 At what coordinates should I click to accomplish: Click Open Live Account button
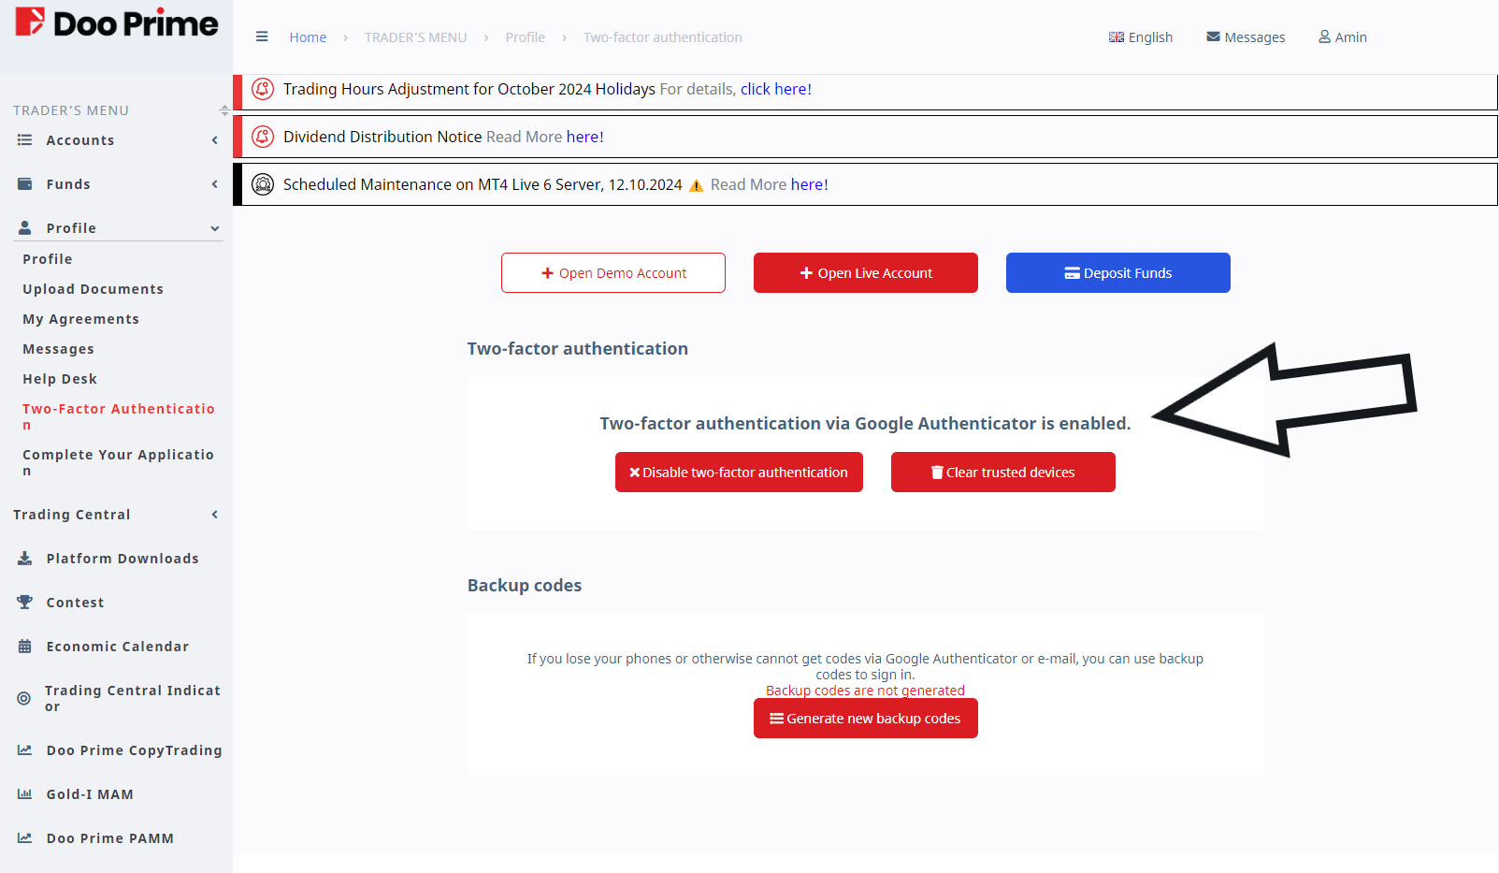pyautogui.click(x=866, y=273)
